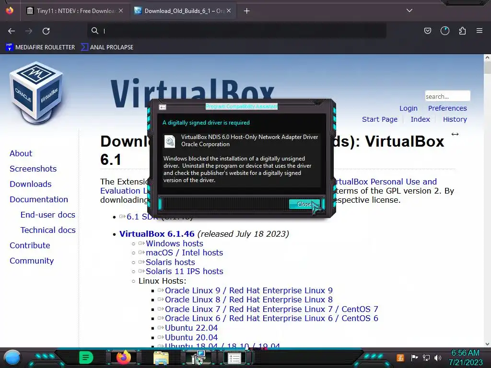Download Solaris 11 IPS hosts build
Screen dimensions: 491x368
185,271
